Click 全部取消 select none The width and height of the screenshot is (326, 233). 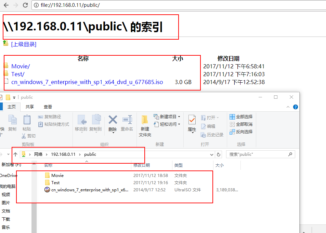pos(241,124)
